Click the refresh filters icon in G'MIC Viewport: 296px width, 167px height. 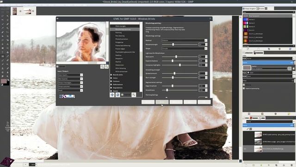[117, 95]
